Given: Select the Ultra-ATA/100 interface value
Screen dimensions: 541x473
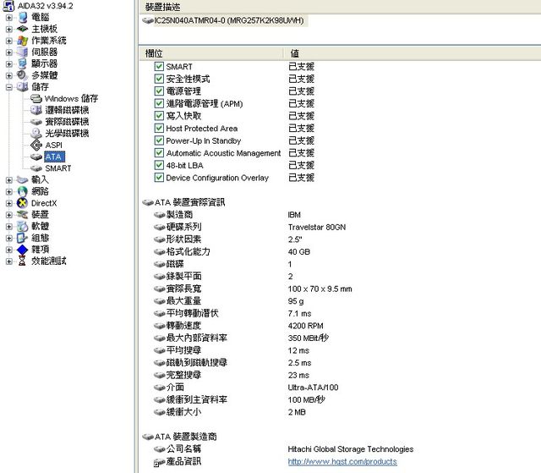Looking at the screenshot, I should [x=313, y=388].
